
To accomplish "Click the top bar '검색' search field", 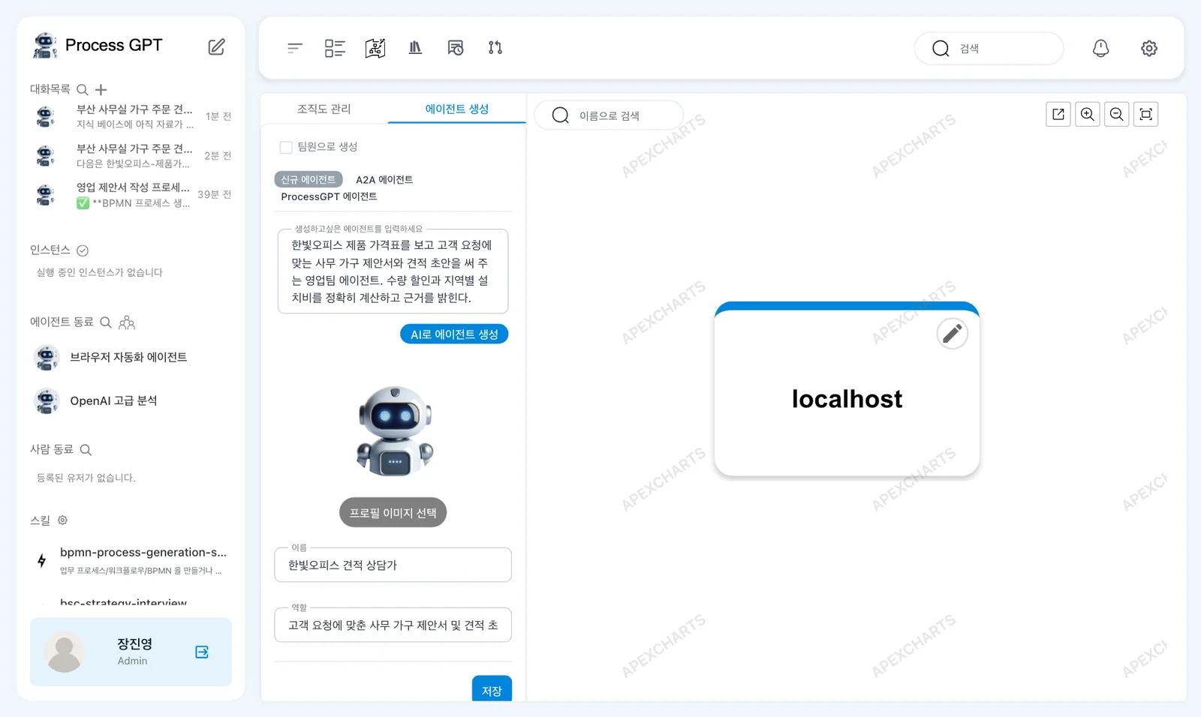I will 989,48.
